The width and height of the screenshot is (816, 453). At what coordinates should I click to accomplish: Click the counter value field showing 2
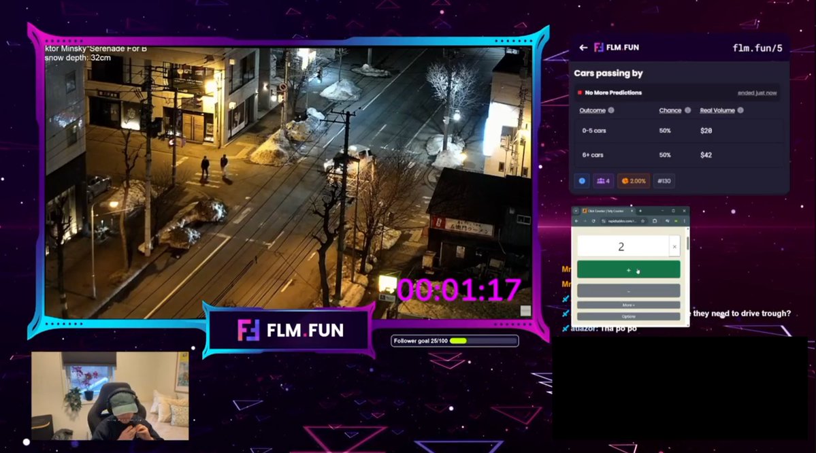(623, 246)
